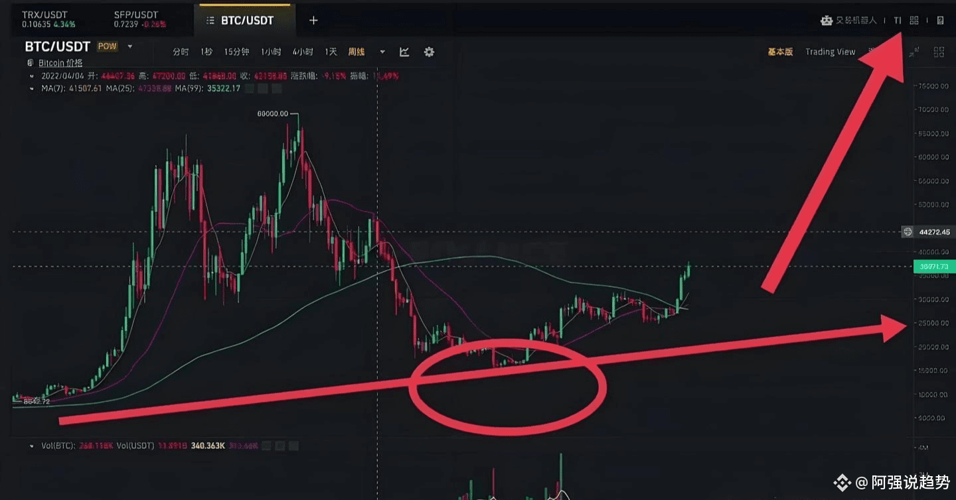Open the technical indicators chart icon

(x=404, y=52)
